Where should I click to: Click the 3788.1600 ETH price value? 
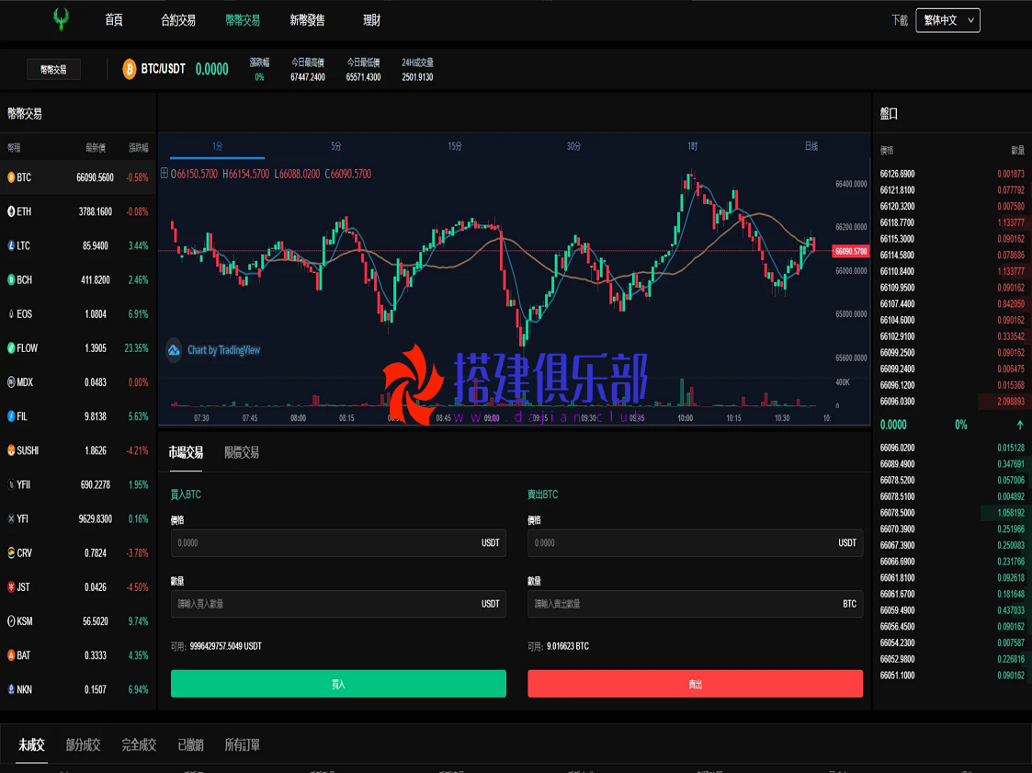click(96, 211)
